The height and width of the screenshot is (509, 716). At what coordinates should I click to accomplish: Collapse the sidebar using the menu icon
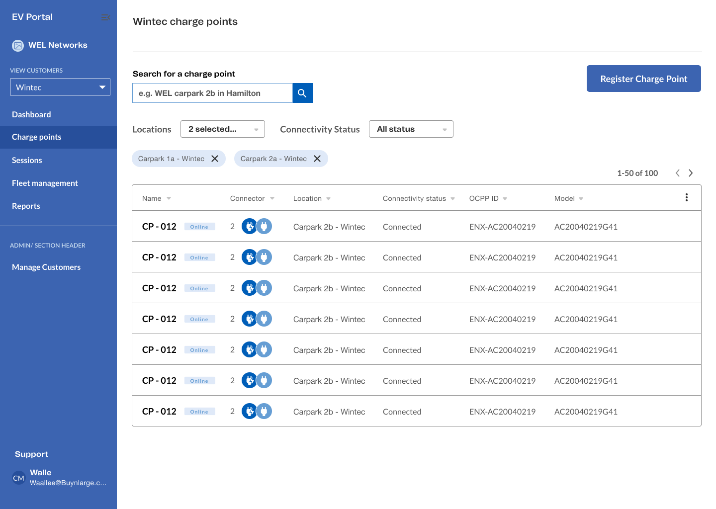pyautogui.click(x=105, y=17)
